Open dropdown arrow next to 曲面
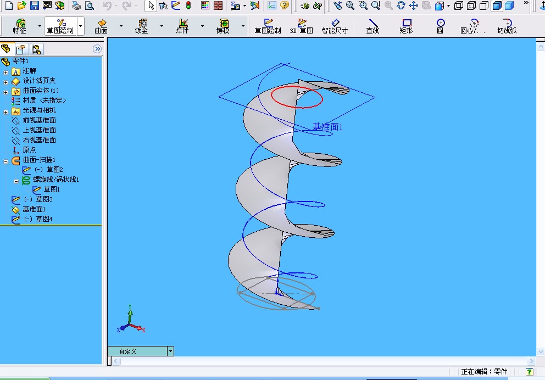This screenshot has height=380, width=545. 121,26
